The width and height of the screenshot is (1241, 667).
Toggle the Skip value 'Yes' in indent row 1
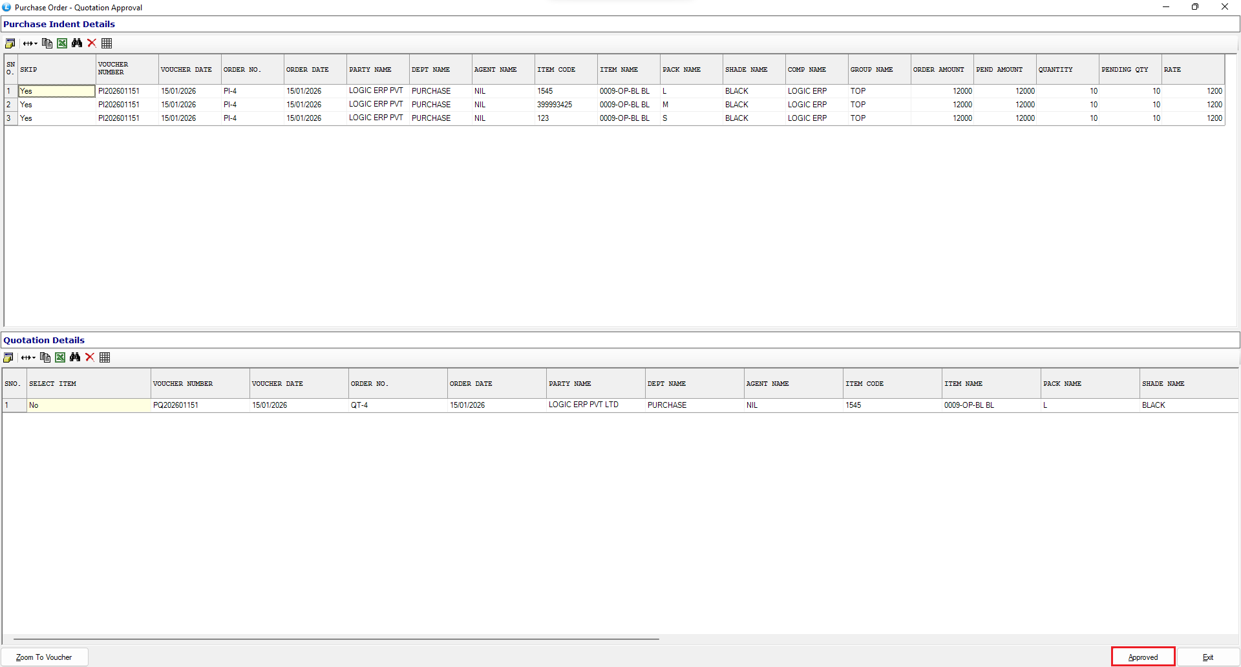(57, 91)
